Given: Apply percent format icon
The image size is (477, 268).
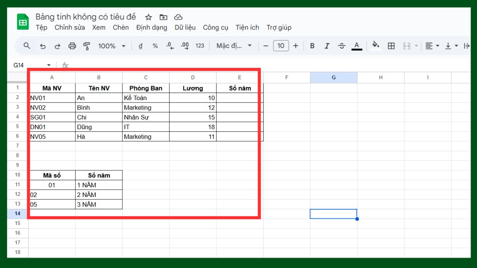Looking at the screenshot, I should click(155, 46).
